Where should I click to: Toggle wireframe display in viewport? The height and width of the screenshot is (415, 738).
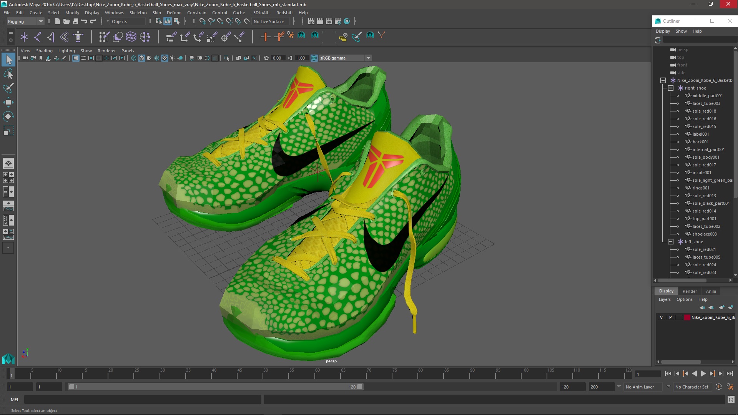tap(133, 58)
